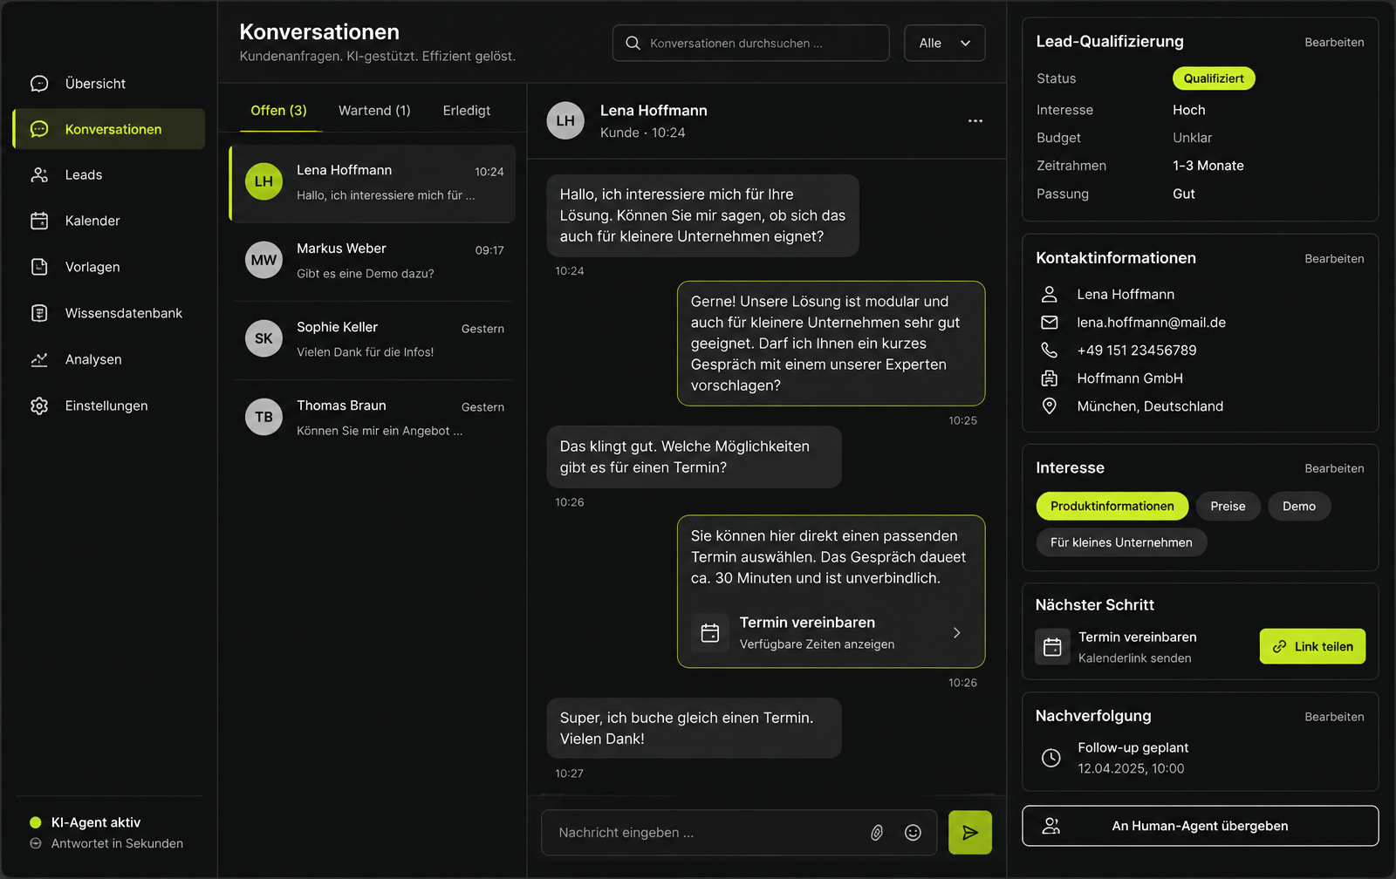Open Vorlagen from the sidebar

109,267
